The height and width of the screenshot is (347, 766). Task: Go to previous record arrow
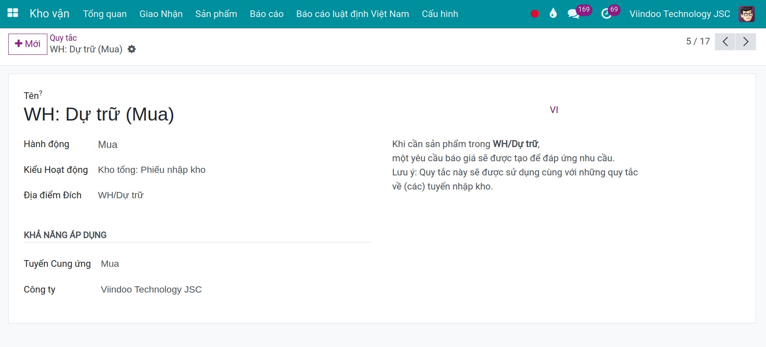pos(725,42)
